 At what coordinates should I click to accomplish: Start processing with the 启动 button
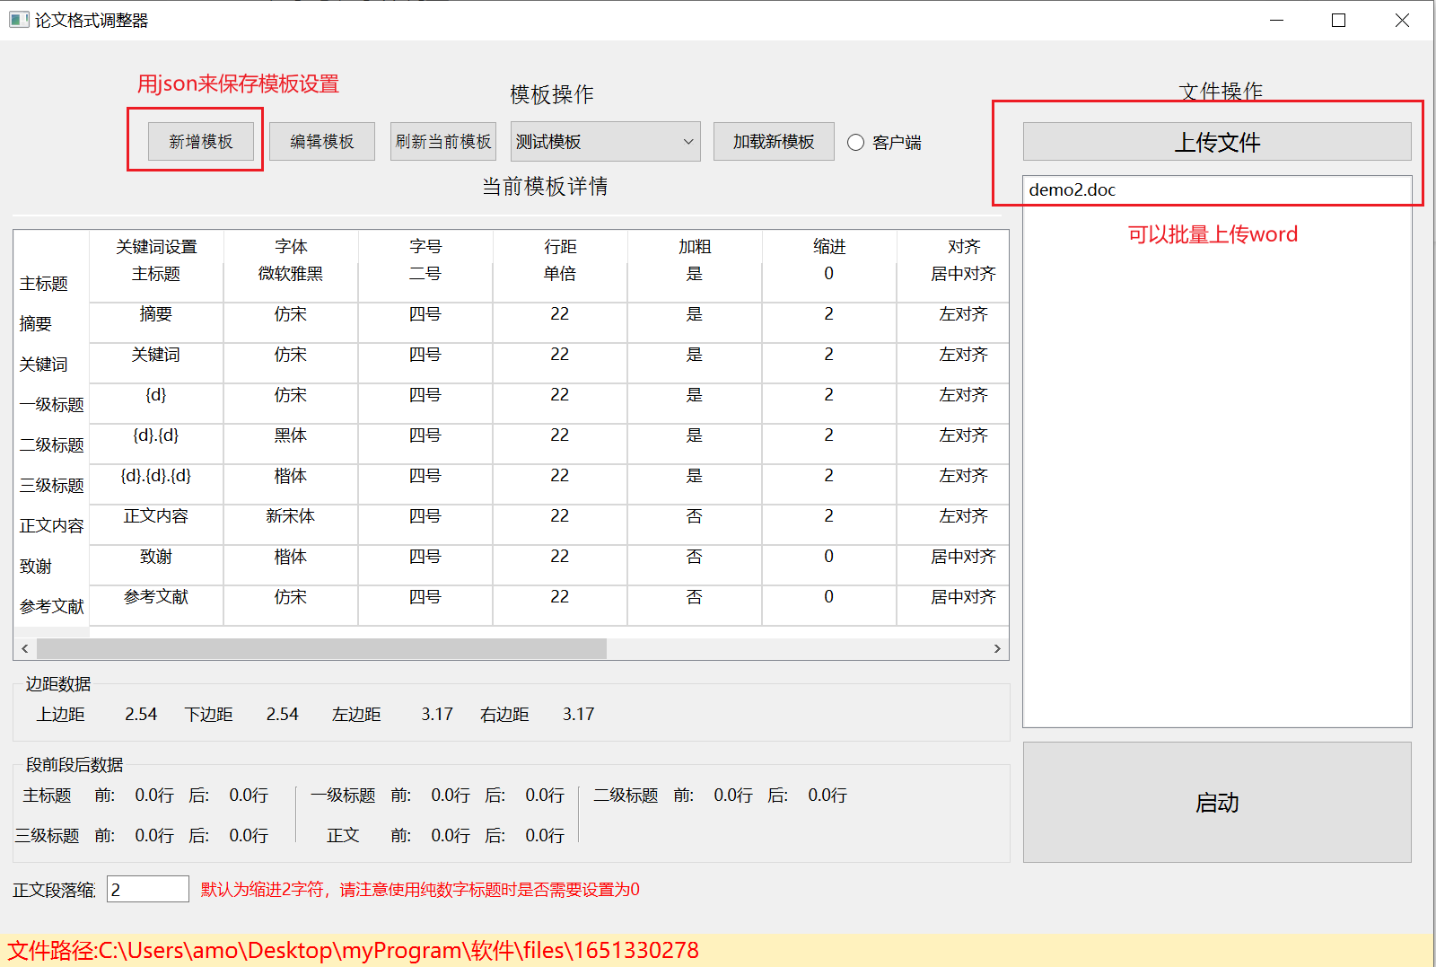[1217, 802]
